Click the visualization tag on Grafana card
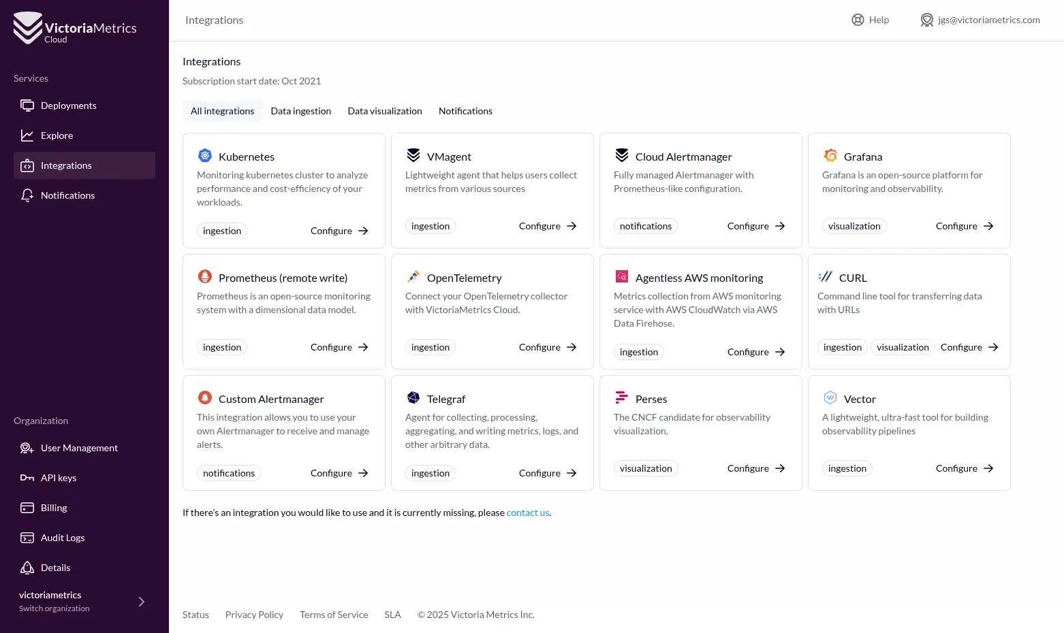 coord(854,226)
